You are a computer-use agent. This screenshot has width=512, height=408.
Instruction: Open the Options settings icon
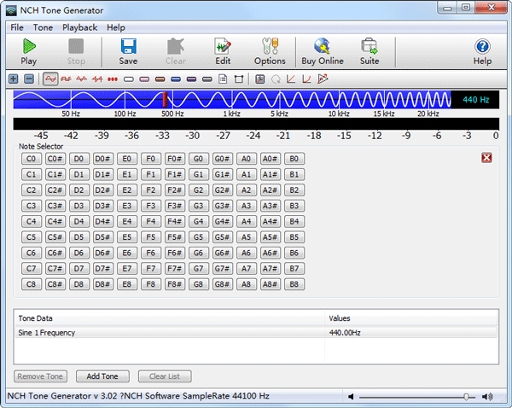tap(270, 51)
